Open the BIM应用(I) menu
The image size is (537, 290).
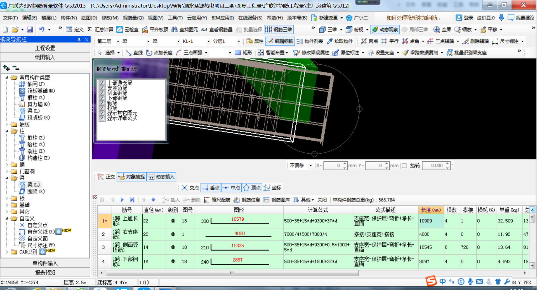[x=222, y=18]
